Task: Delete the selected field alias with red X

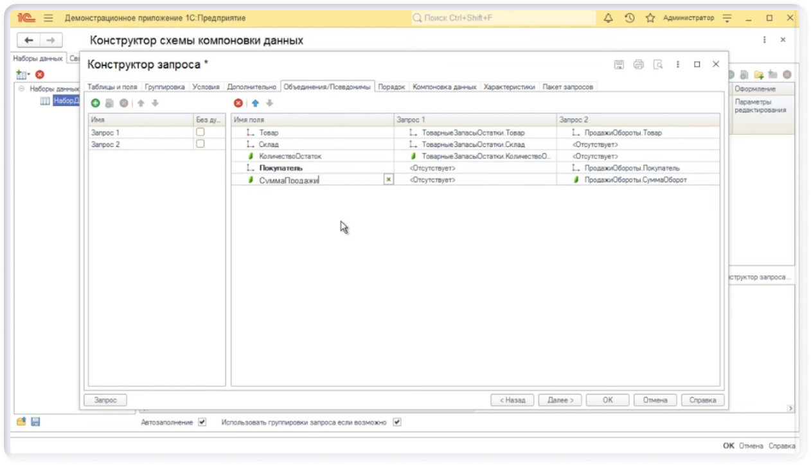Action: click(x=238, y=103)
